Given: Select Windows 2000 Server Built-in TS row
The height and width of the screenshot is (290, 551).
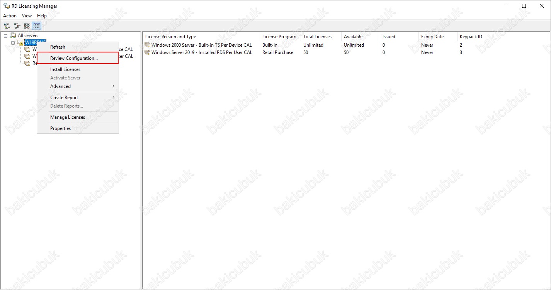Looking at the screenshot, I should (201, 45).
